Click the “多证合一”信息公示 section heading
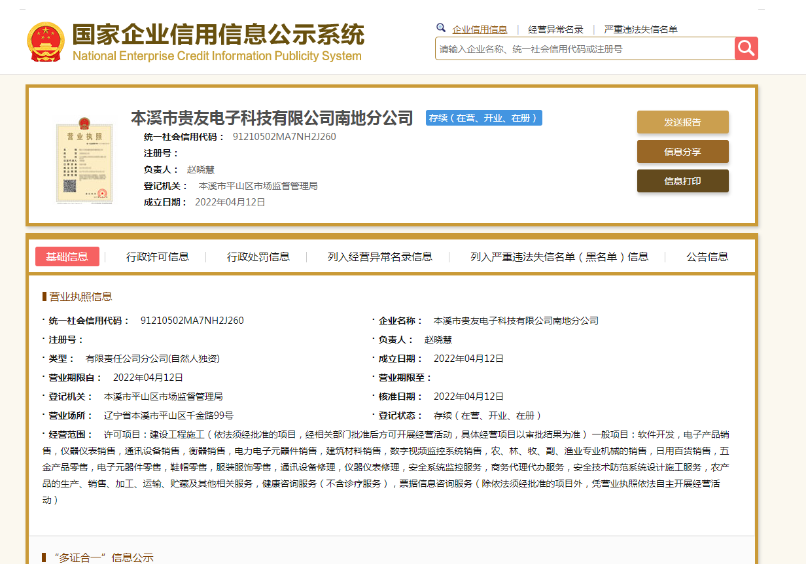The height and width of the screenshot is (564, 806). tap(102, 557)
